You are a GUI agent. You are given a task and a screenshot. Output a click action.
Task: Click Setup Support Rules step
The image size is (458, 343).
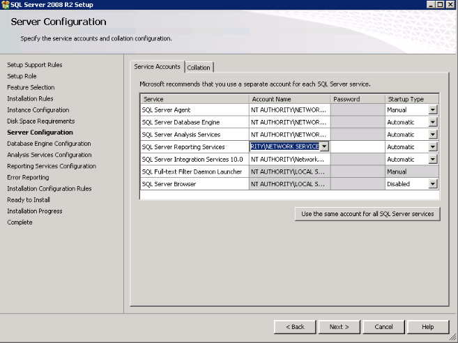tap(35, 65)
